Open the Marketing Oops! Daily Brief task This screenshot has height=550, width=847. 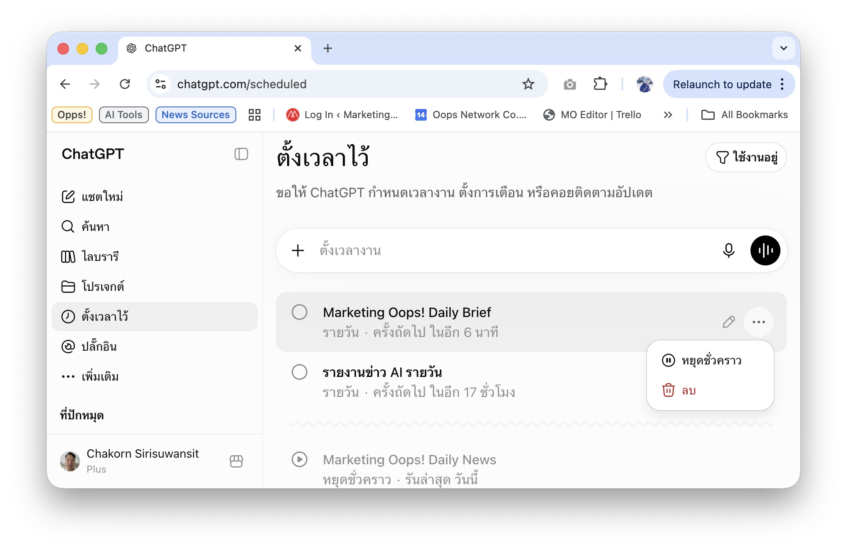pos(531,322)
